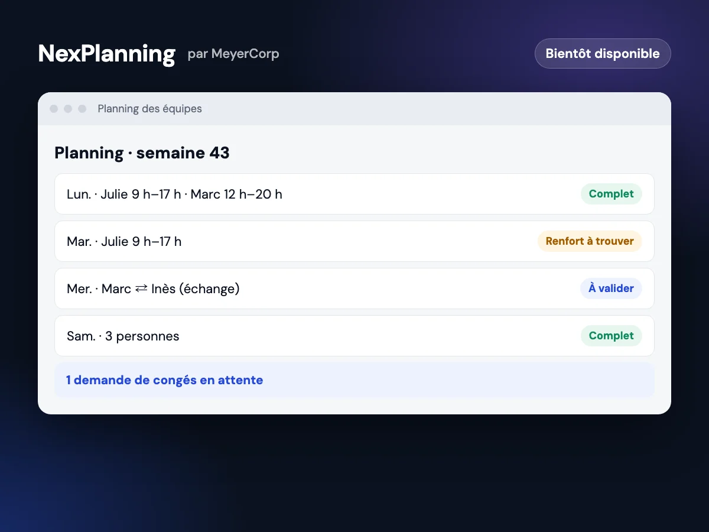Click the par MeyerCorp subtitle

233,54
